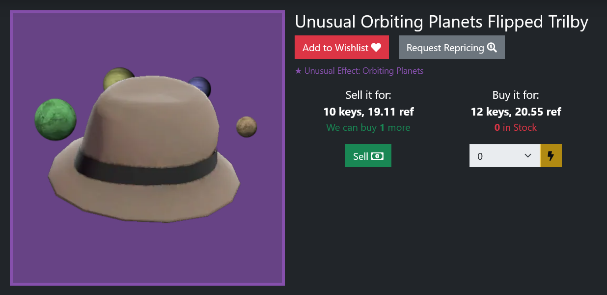Image resolution: width=607 pixels, height=295 pixels.
Task: Request Repricing for this item
Action: (452, 47)
